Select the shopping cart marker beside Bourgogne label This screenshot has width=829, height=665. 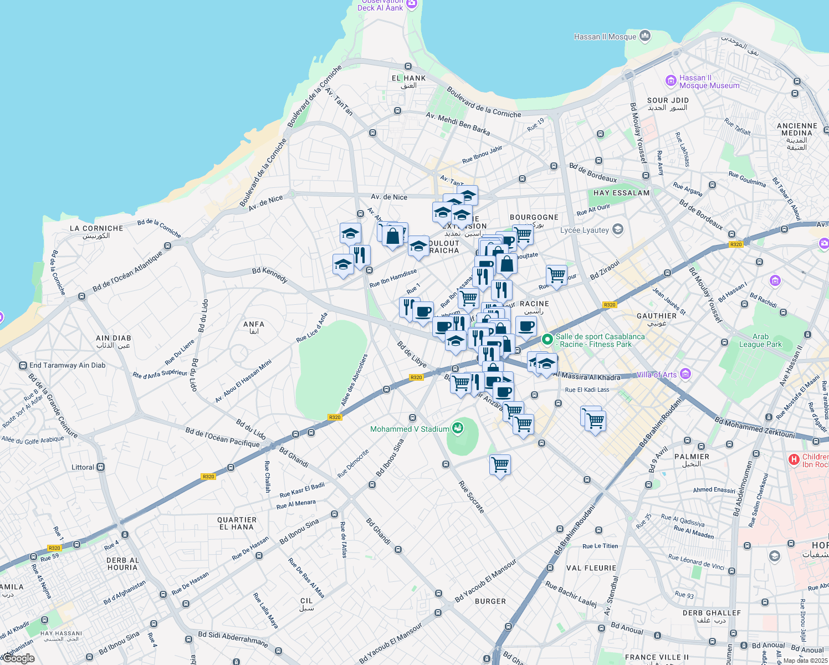pyautogui.click(x=523, y=235)
